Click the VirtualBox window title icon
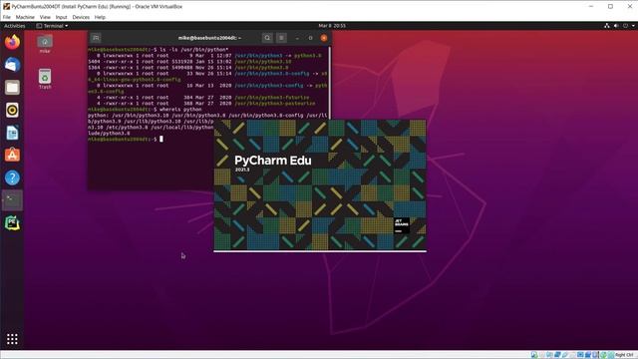638x359 pixels. point(6,7)
